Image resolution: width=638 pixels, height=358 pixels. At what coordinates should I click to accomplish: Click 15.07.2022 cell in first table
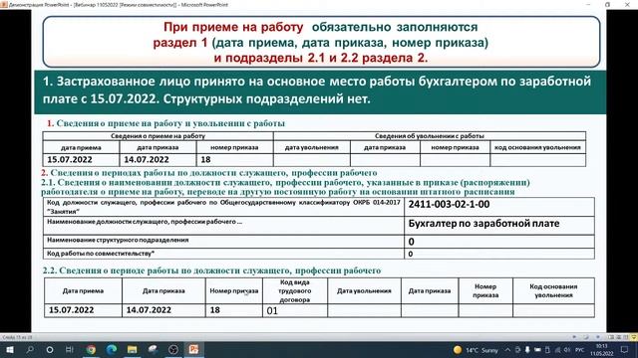81,159
